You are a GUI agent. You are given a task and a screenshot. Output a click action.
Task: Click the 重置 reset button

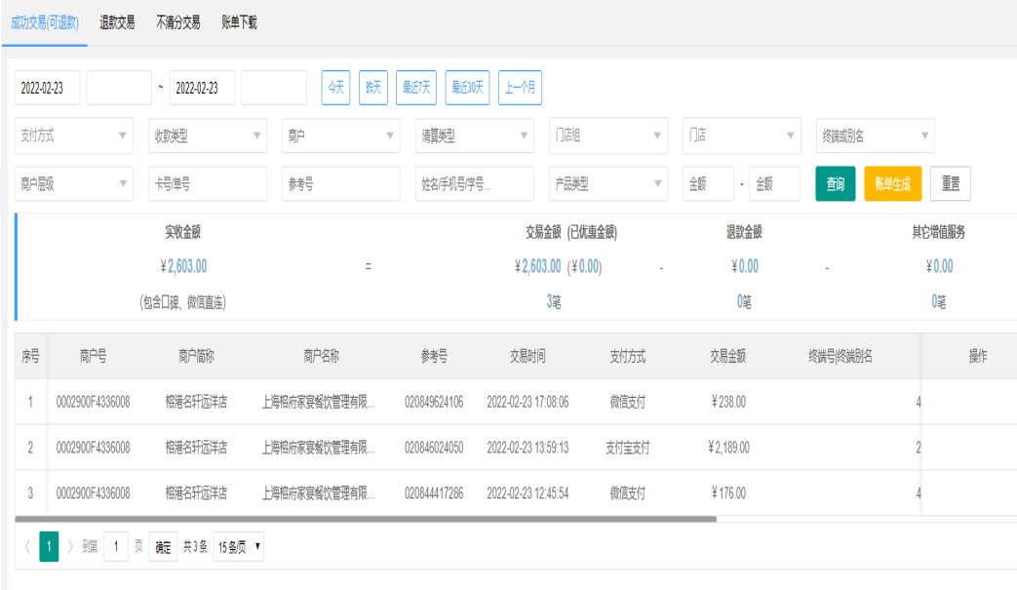950,183
